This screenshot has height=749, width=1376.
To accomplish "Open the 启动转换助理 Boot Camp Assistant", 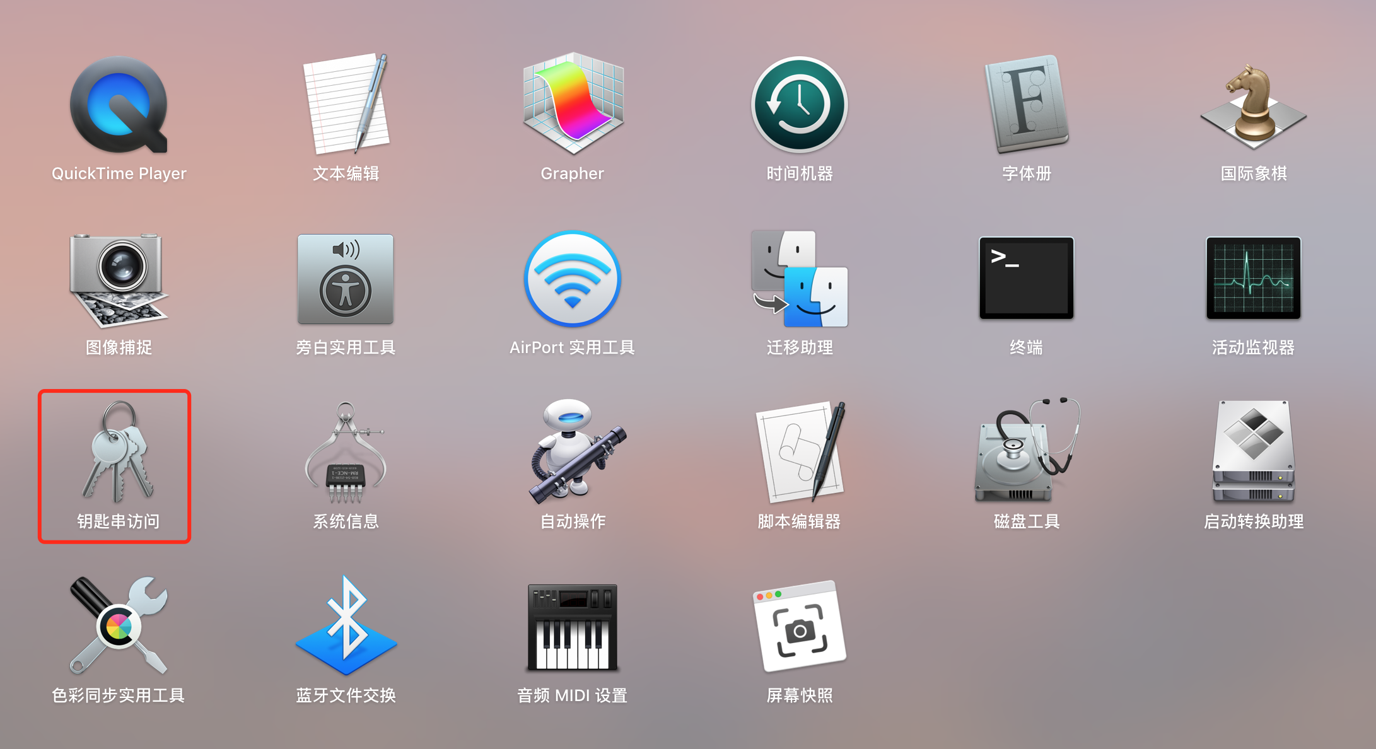I will [1253, 453].
